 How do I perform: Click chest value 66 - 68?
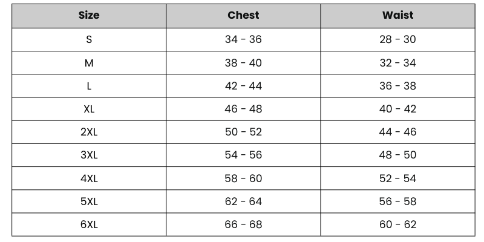[243, 224]
